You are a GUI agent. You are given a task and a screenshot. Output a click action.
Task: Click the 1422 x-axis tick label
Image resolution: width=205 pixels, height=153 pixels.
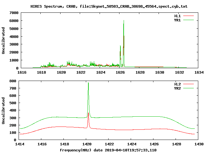click(109, 144)
